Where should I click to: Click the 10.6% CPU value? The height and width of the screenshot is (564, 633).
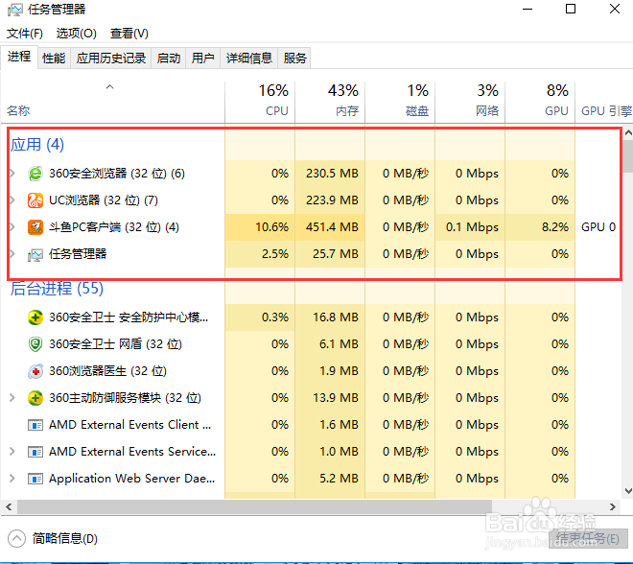[272, 227]
